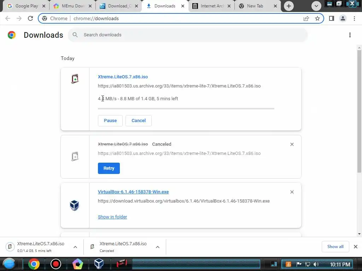
Task: Close the download shelf bar
Action: pyautogui.click(x=356, y=247)
